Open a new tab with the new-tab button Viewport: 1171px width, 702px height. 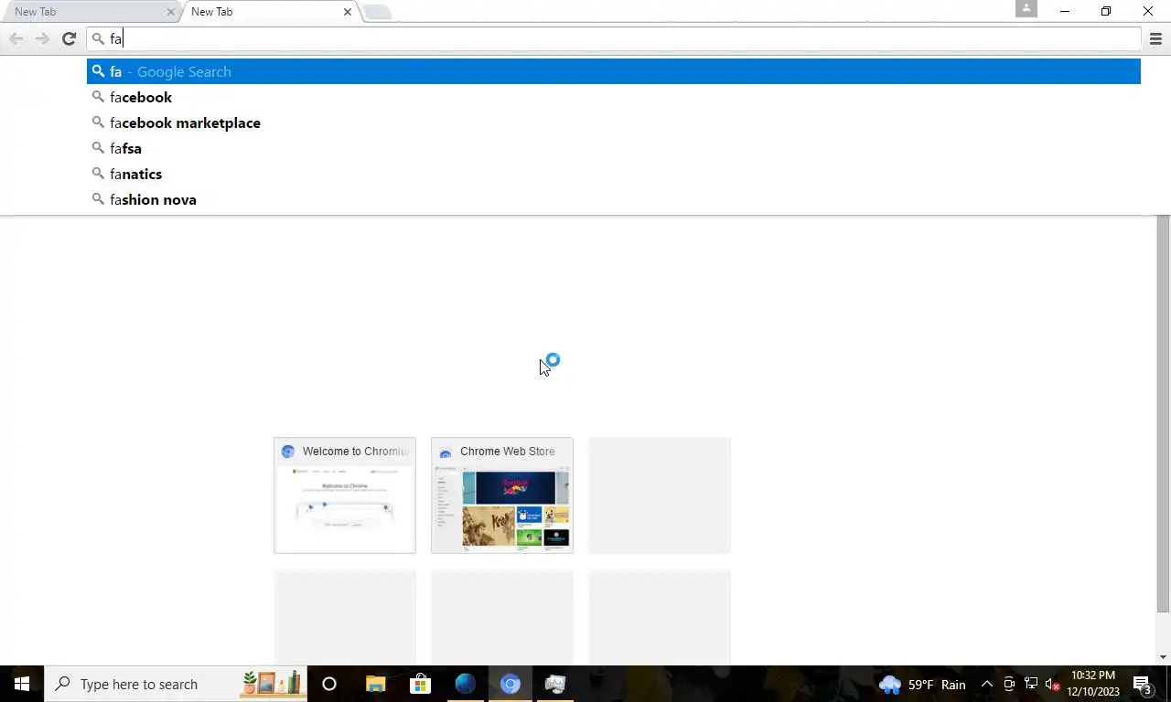click(x=377, y=12)
